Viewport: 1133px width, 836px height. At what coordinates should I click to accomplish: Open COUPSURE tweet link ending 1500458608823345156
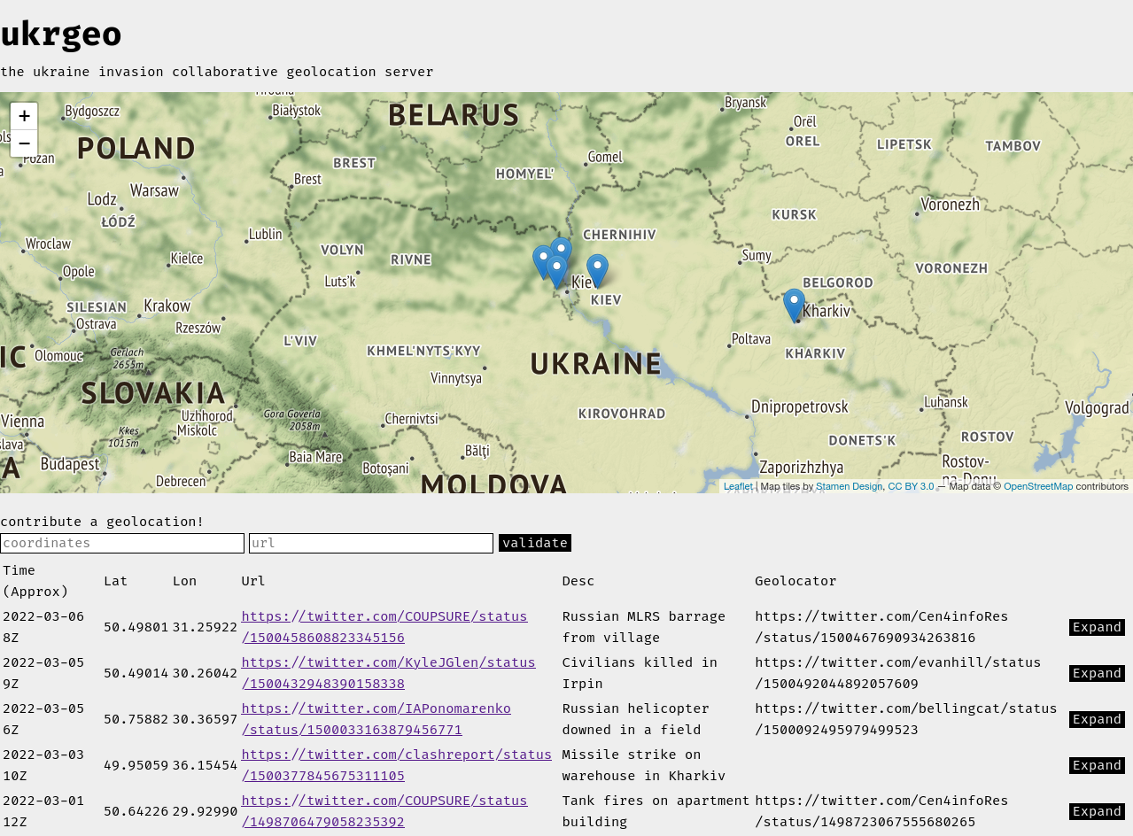(384, 627)
